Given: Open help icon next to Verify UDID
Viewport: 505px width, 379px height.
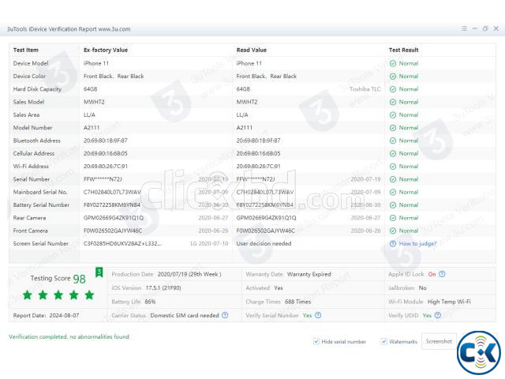Looking at the screenshot, I should point(438,315).
